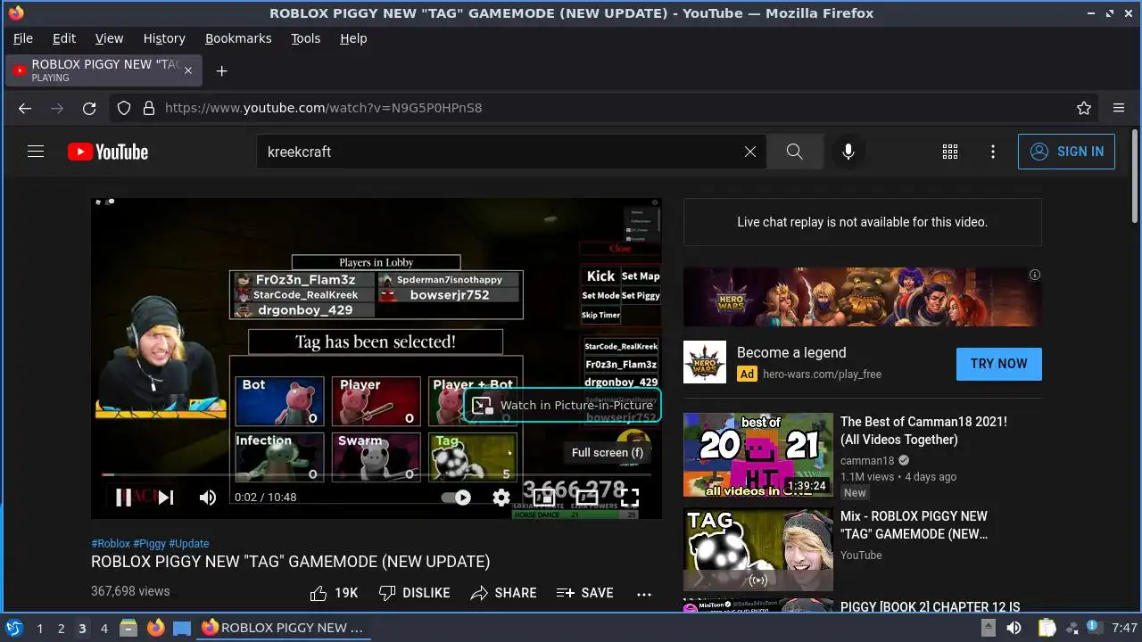Bookmark this page with star
The width and height of the screenshot is (1142, 642).
[1084, 108]
